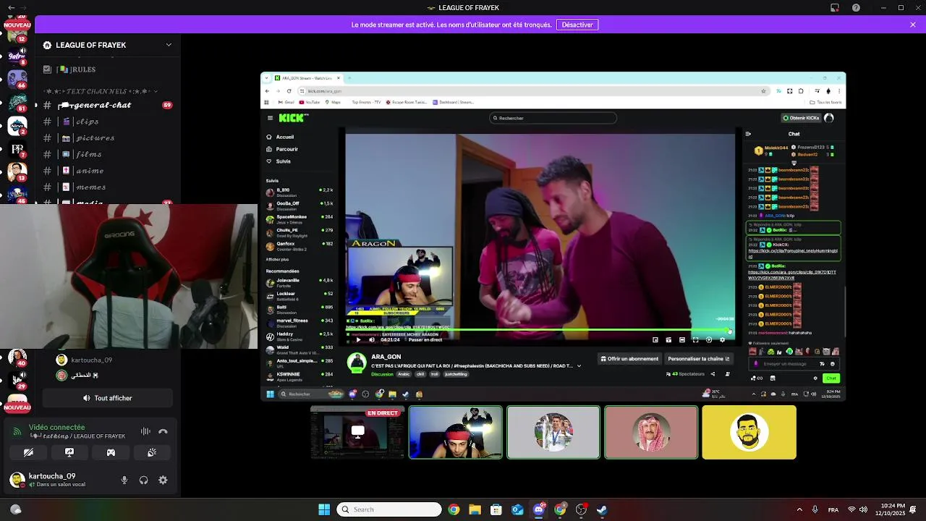Open the Discord help icon
The width and height of the screenshot is (926, 521).
click(857, 8)
